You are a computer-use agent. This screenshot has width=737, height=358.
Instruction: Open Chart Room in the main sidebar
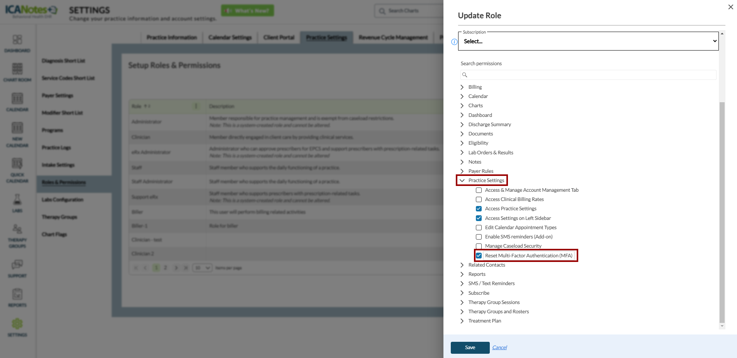pos(17,73)
